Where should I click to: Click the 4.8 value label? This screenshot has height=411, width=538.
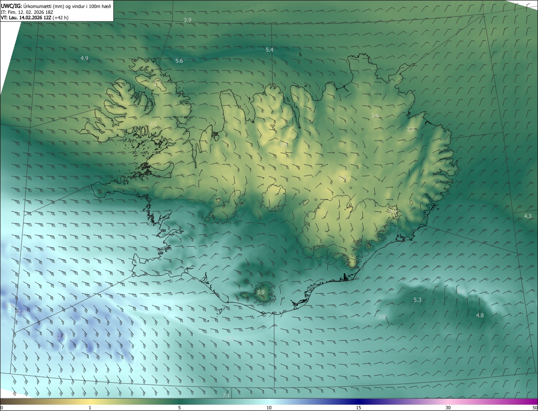point(480,315)
